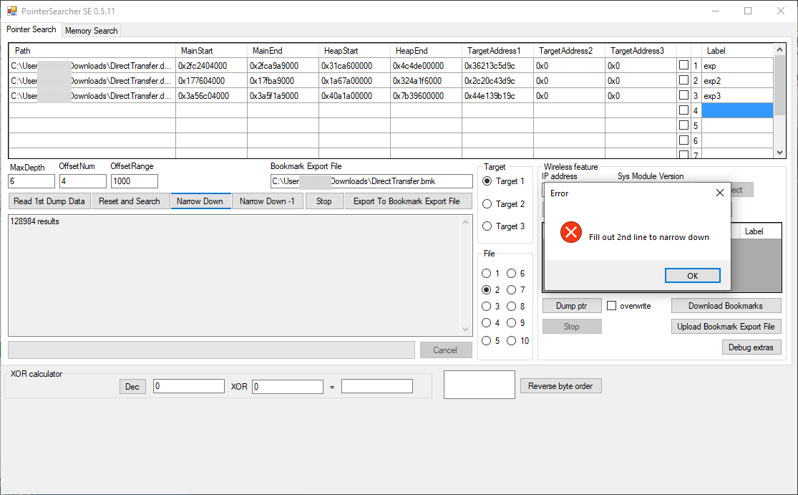Tick the checkbox for row 3 exp3
Image resolution: width=798 pixels, height=495 pixels.
684,95
